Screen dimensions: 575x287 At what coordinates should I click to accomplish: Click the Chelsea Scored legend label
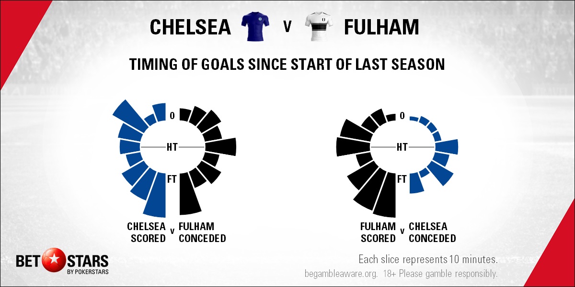tap(146, 232)
